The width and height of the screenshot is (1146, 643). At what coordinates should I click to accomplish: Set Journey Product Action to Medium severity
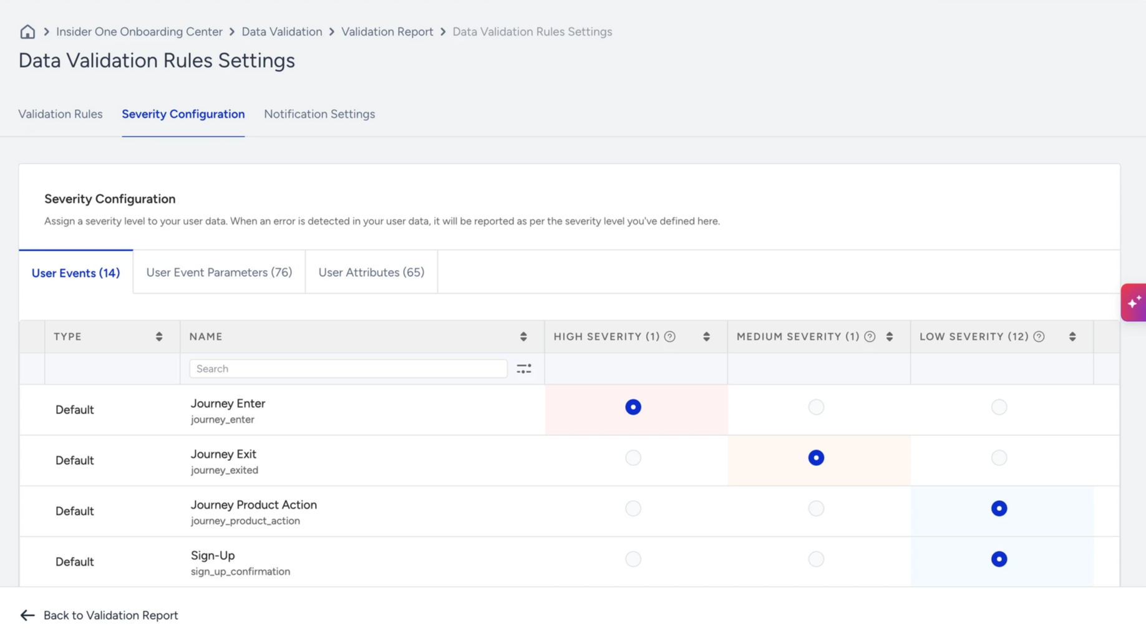[x=816, y=508]
